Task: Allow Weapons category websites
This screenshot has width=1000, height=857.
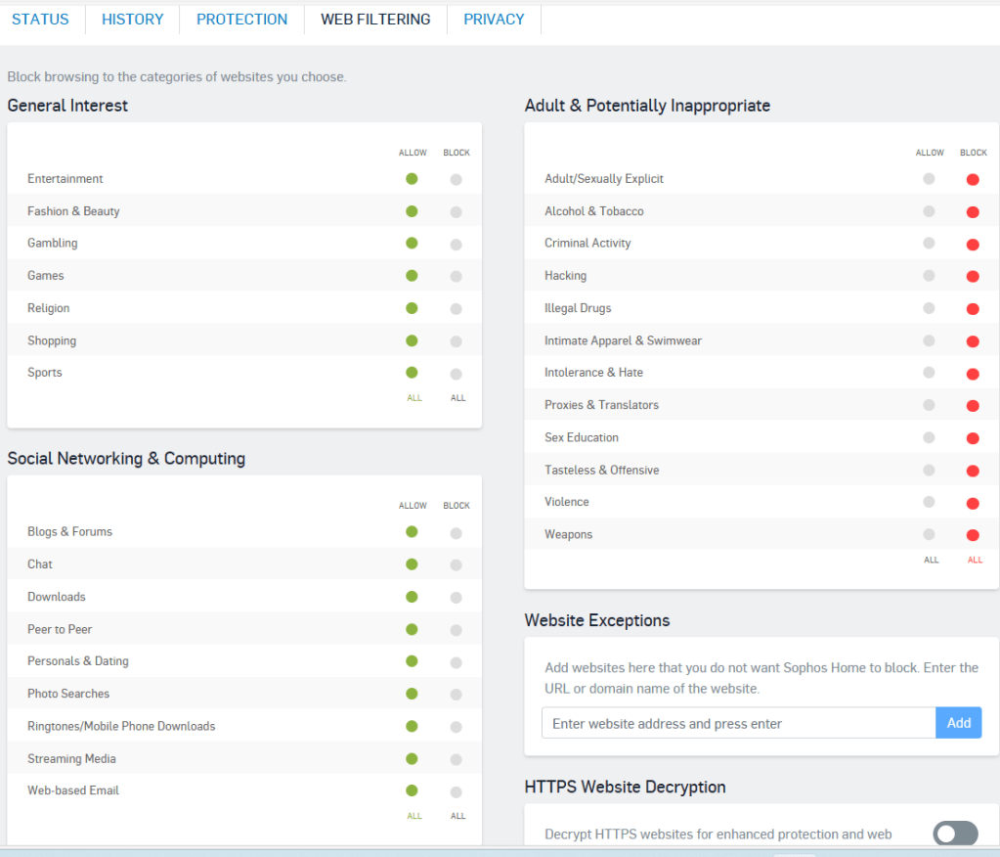Action: pos(929,534)
